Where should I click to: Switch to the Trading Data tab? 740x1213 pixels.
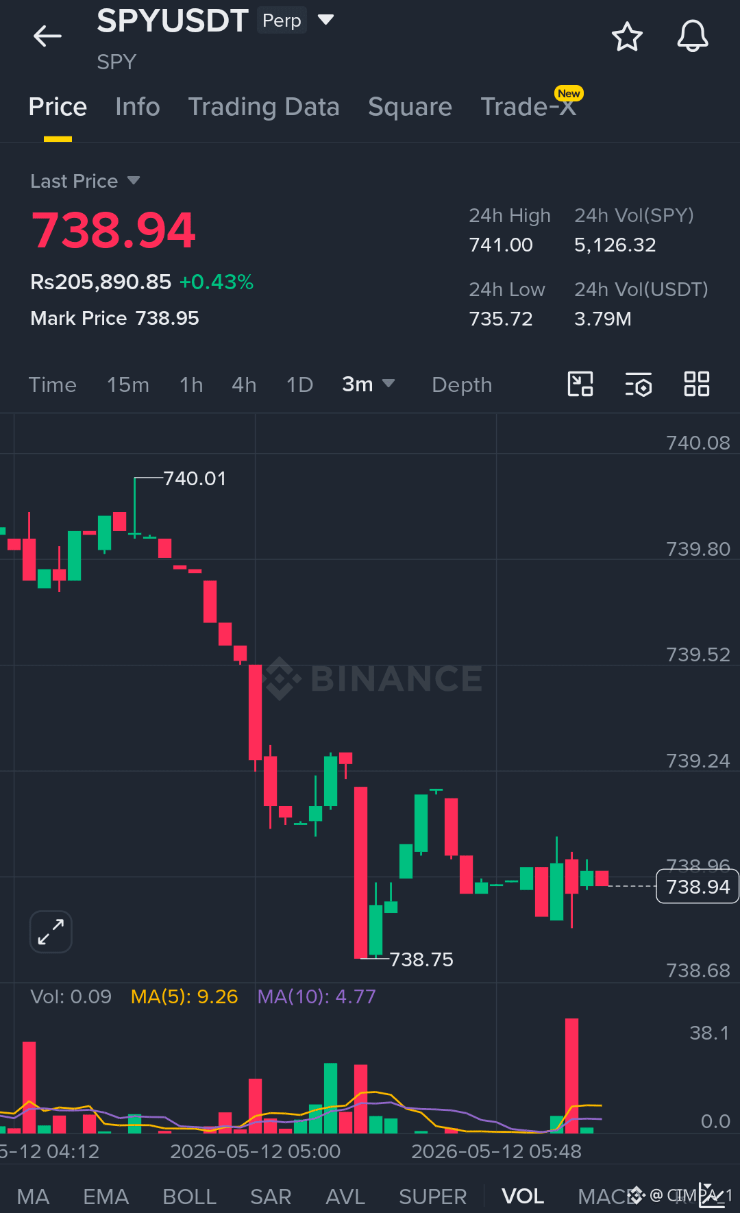(264, 107)
